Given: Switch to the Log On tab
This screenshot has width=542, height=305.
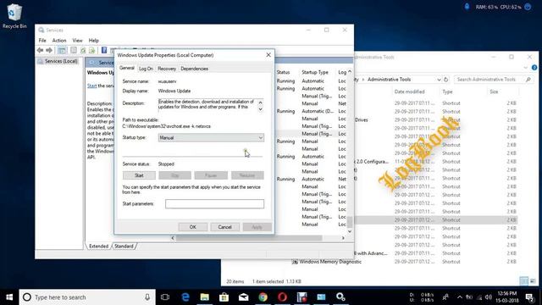Looking at the screenshot, I should click(x=146, y=69).
